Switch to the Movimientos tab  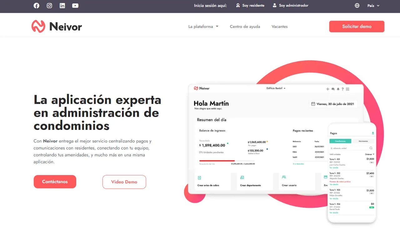click(x=363, y=141)
